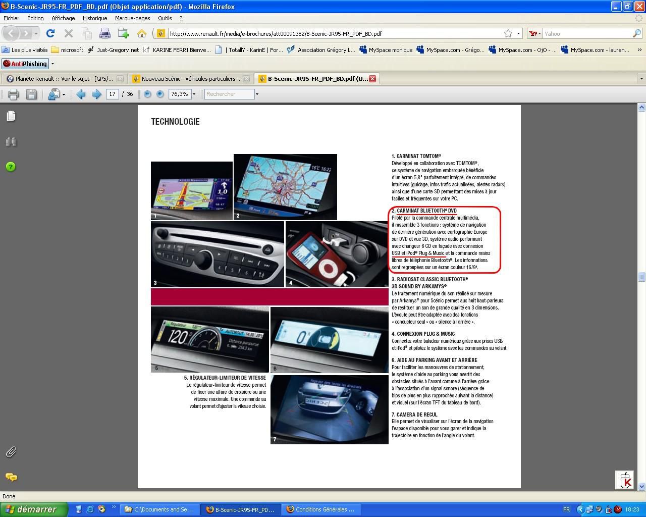
Task: Open the Affichage menu
Action: (63, 18)
